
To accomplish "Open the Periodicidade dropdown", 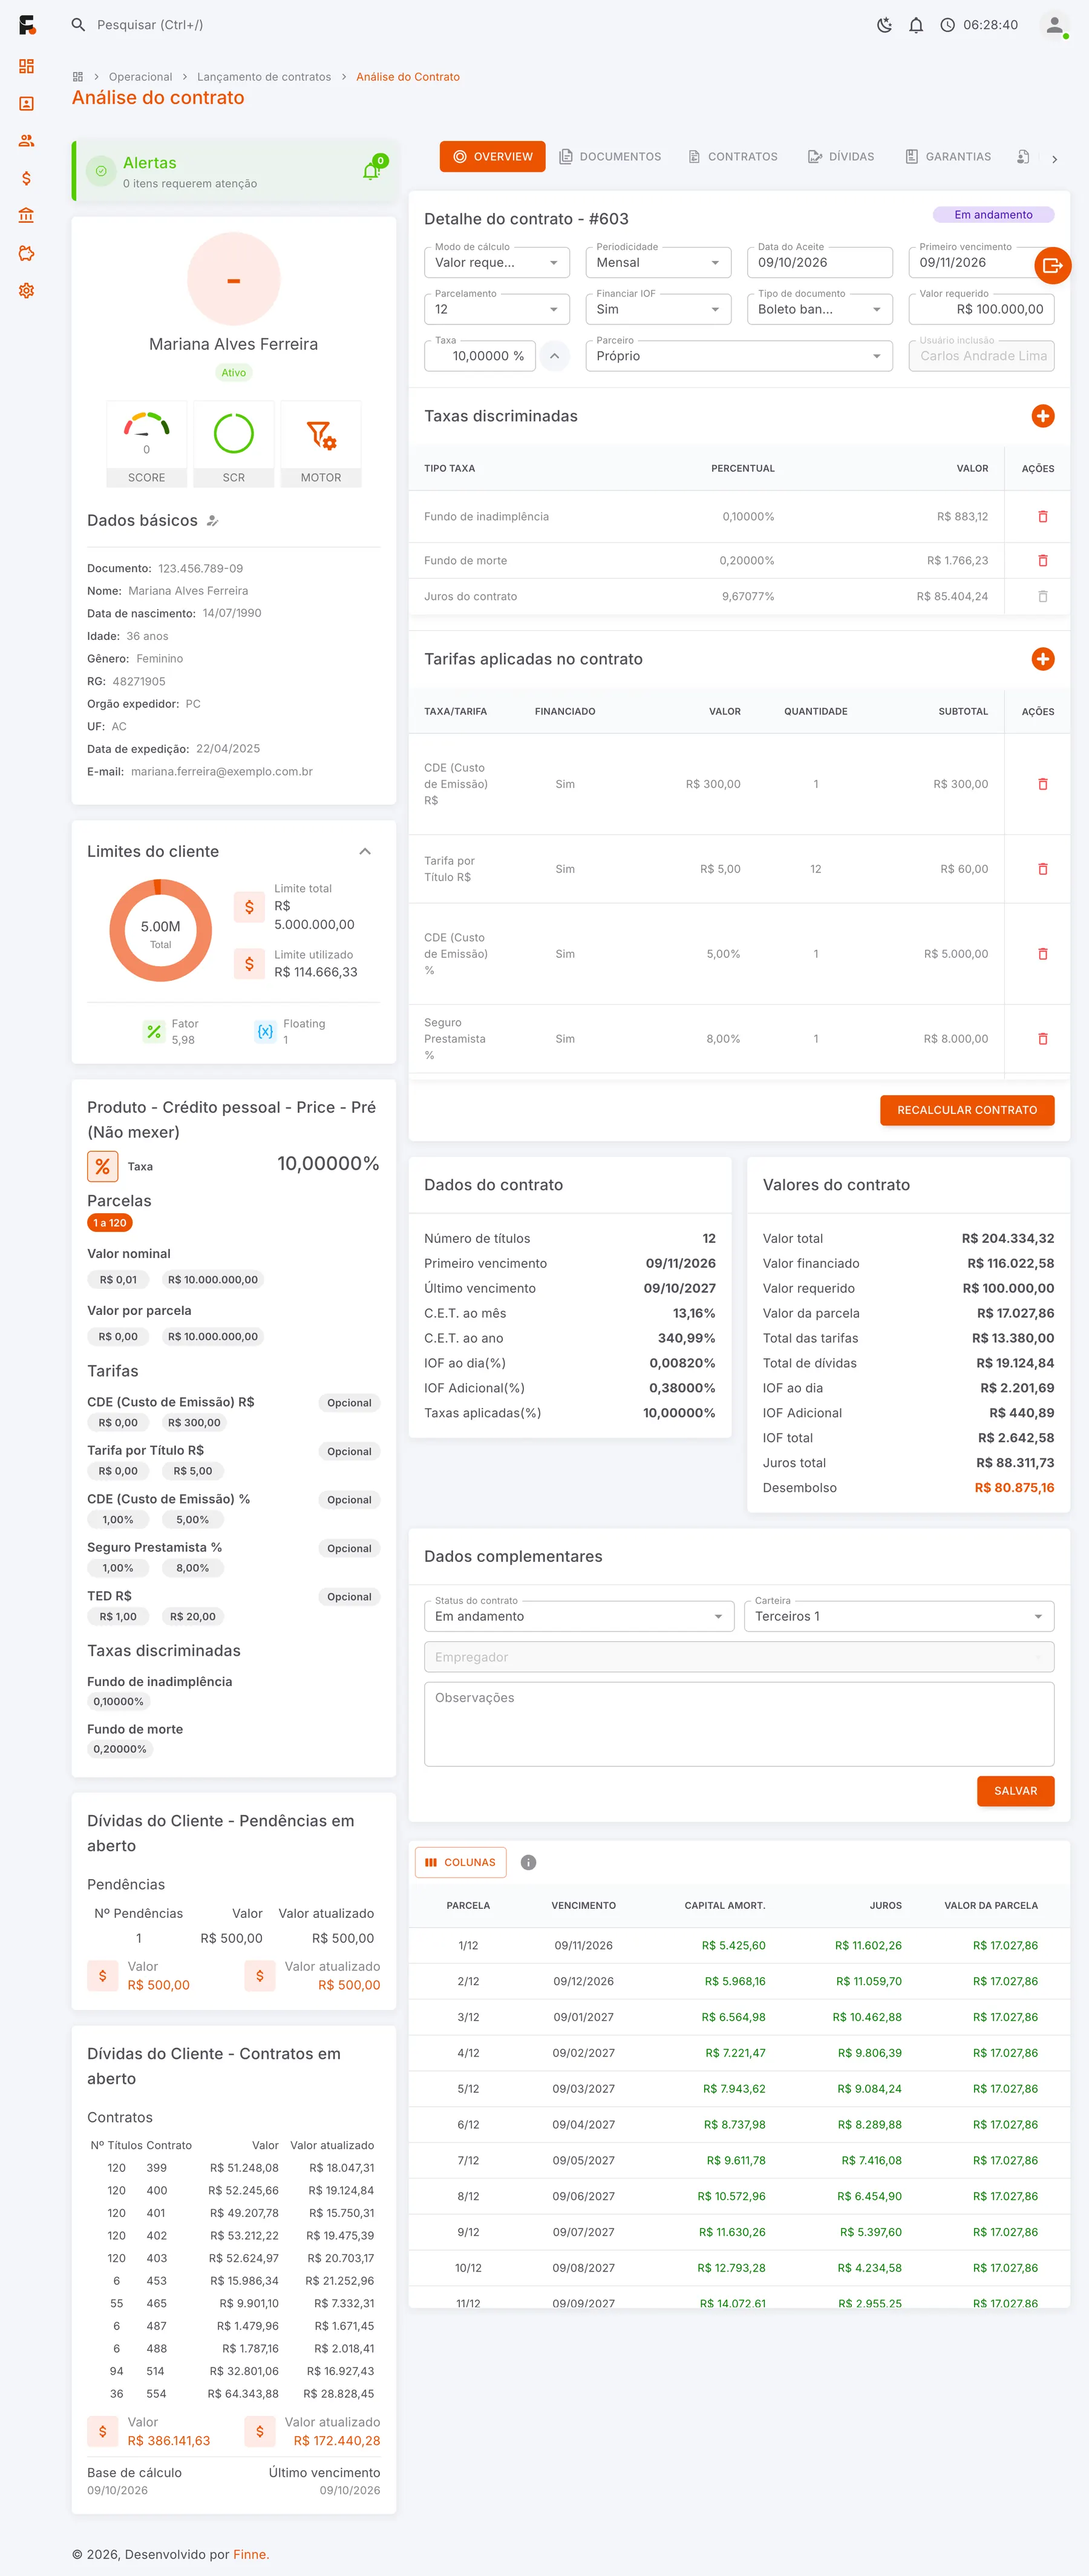I will (x=658, y=263).
